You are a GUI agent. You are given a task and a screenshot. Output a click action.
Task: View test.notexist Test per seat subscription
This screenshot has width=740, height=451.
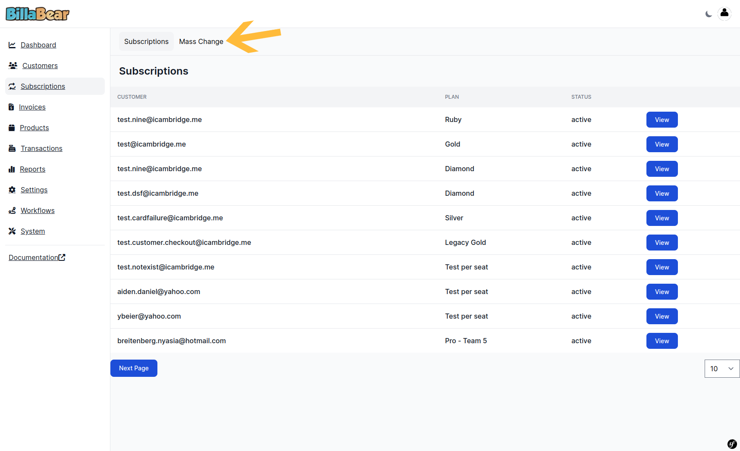click(x=662, y=267)
